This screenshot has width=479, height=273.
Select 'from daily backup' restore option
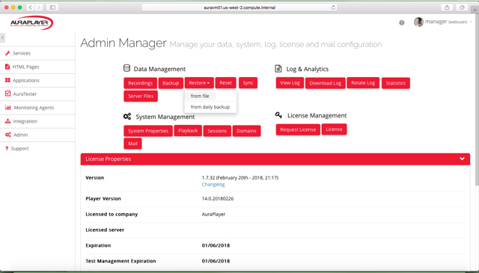click(210, 107)
